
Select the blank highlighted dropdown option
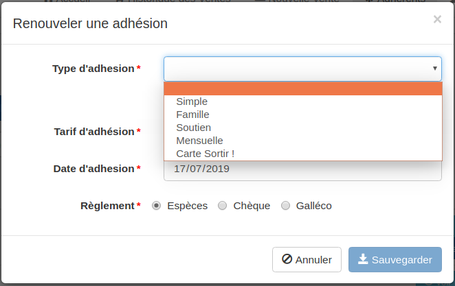(x=302, y=88)
